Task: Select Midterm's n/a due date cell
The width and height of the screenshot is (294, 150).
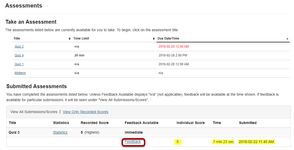Action: [161, 73]
